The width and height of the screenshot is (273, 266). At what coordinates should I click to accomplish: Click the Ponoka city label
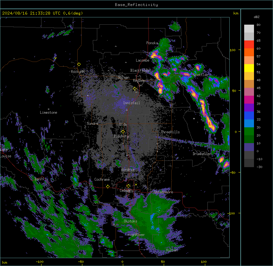click(152, 43)
